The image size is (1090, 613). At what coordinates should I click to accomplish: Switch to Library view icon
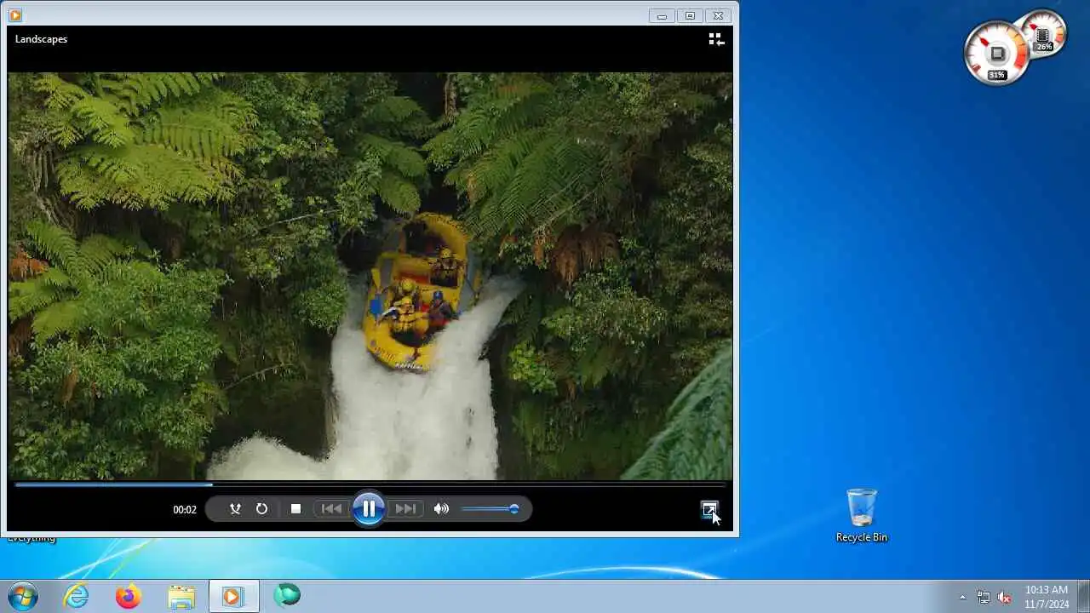[716, 39]
